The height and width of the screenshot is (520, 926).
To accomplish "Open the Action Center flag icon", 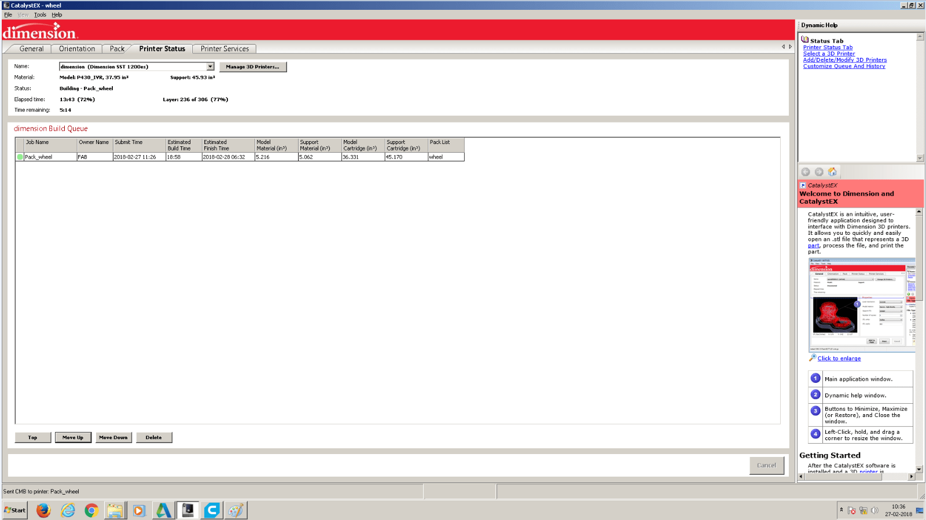I will (x=852, y=510).
